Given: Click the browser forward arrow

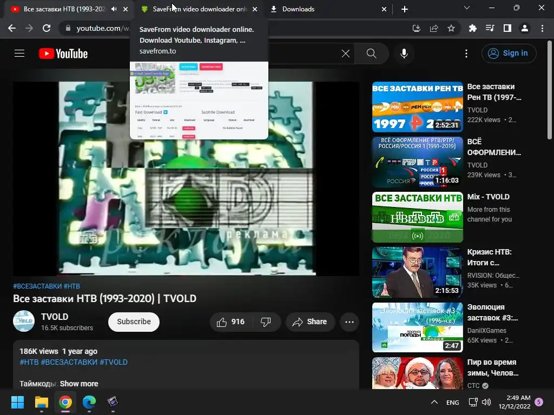Looking at the screenshot, I should pos(29,28).
